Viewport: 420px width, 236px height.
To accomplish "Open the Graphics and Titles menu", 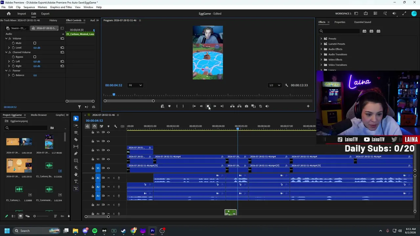I will pyautogui.click(x=61, y=7).
